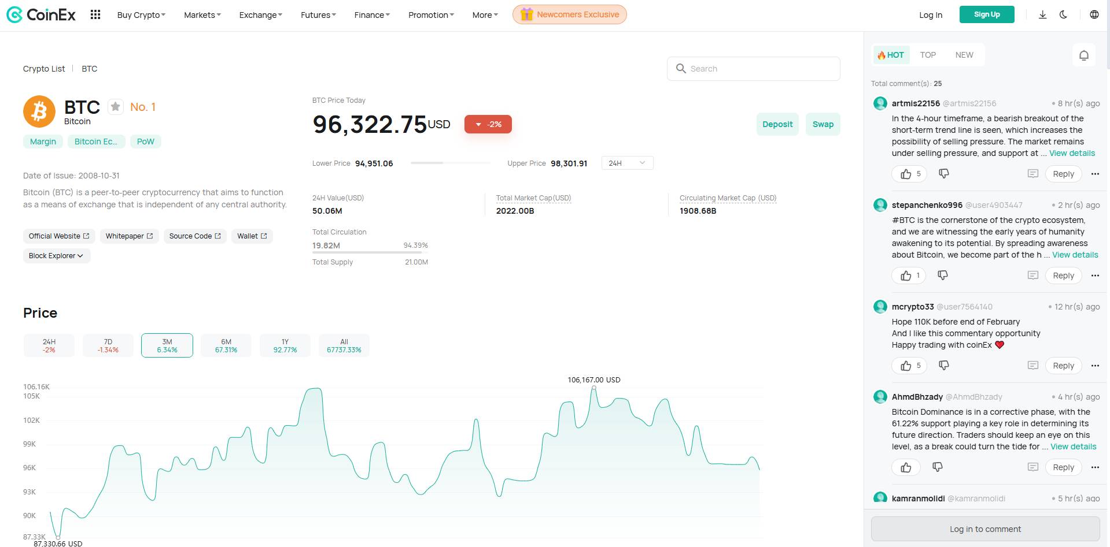This screenshot has height=547, width=1110.
Task: Expand the Block Explorer dropdown
Action: 57,256
